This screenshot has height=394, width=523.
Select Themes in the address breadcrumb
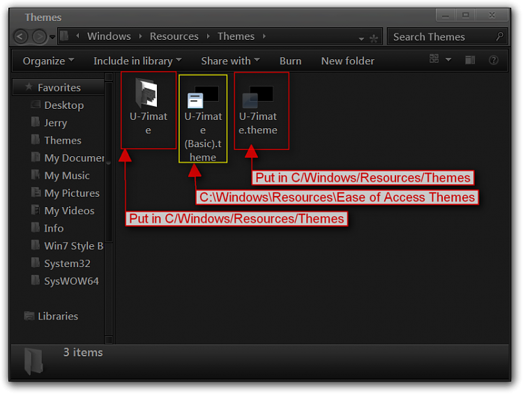pyautogui.click(x=236, y=36)
